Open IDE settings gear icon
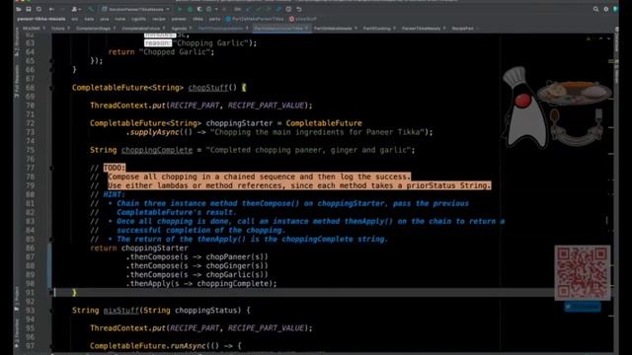This screenshot has width=632, height=355. point(605,9)
